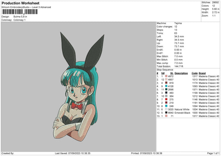Screen dimensions: 221x156
Task: Click 'Madeira Classic 40' in row for code 1146
Action: click(x=209, y=100)
